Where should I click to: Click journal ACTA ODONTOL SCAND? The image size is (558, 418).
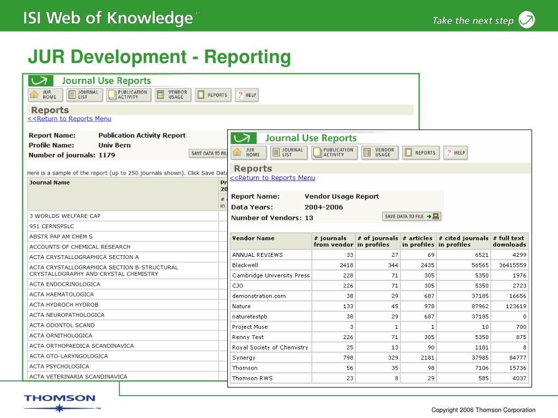tap(62, 325)
